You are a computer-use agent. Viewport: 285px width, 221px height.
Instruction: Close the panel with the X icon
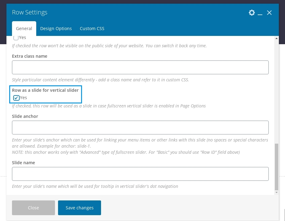(x=269, y=13)
